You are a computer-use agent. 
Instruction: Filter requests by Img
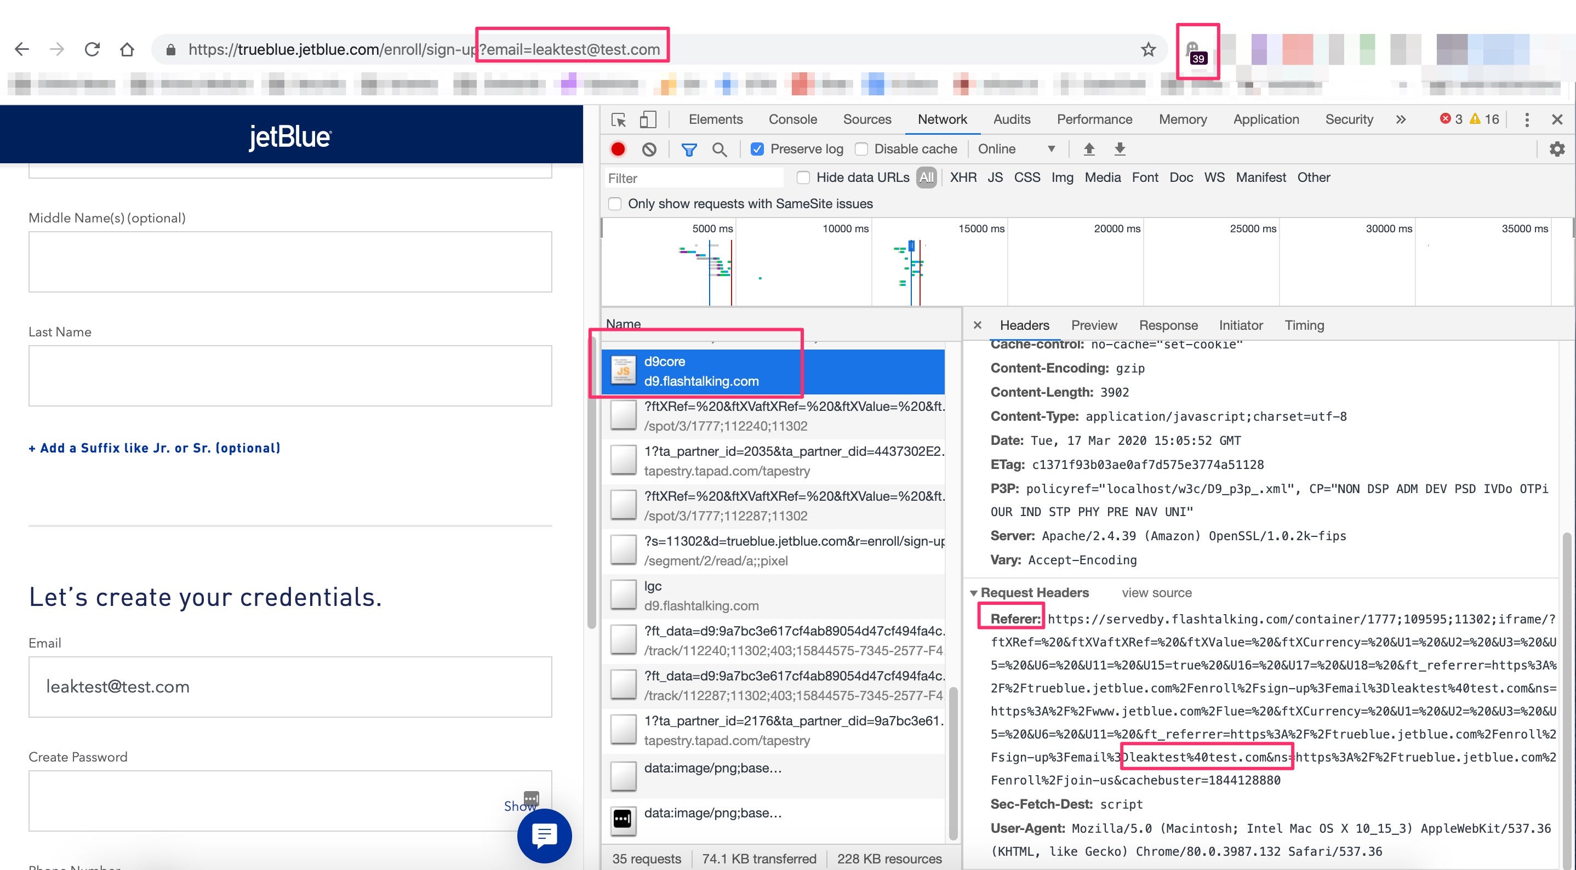click(1062, 178)
